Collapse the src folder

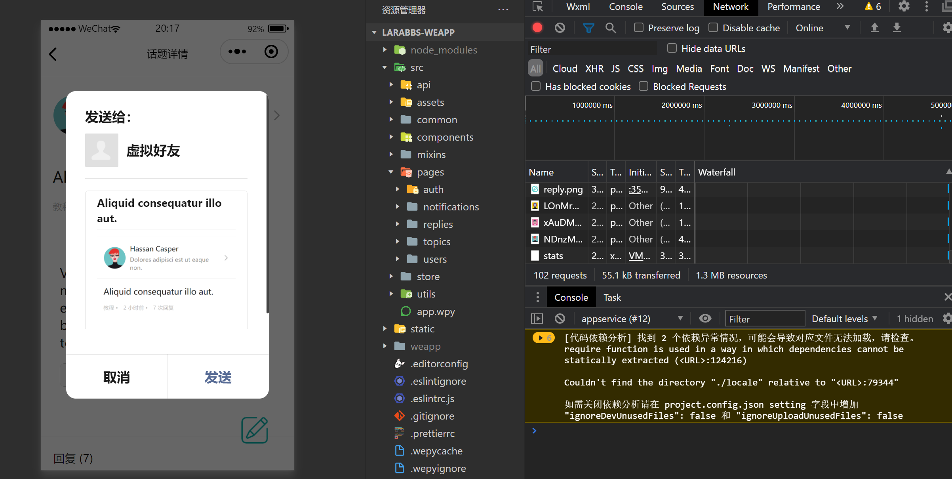385,67
